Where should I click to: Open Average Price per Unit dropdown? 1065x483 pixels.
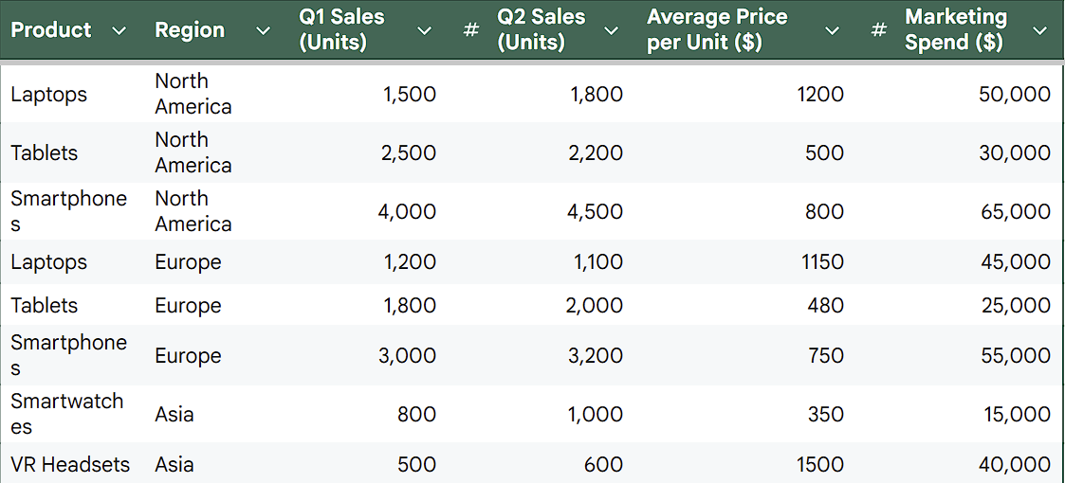pos(832,30)
